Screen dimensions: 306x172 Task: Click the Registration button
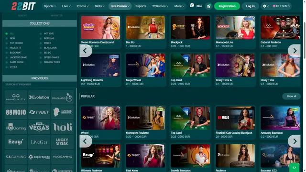tap(227, 6)
